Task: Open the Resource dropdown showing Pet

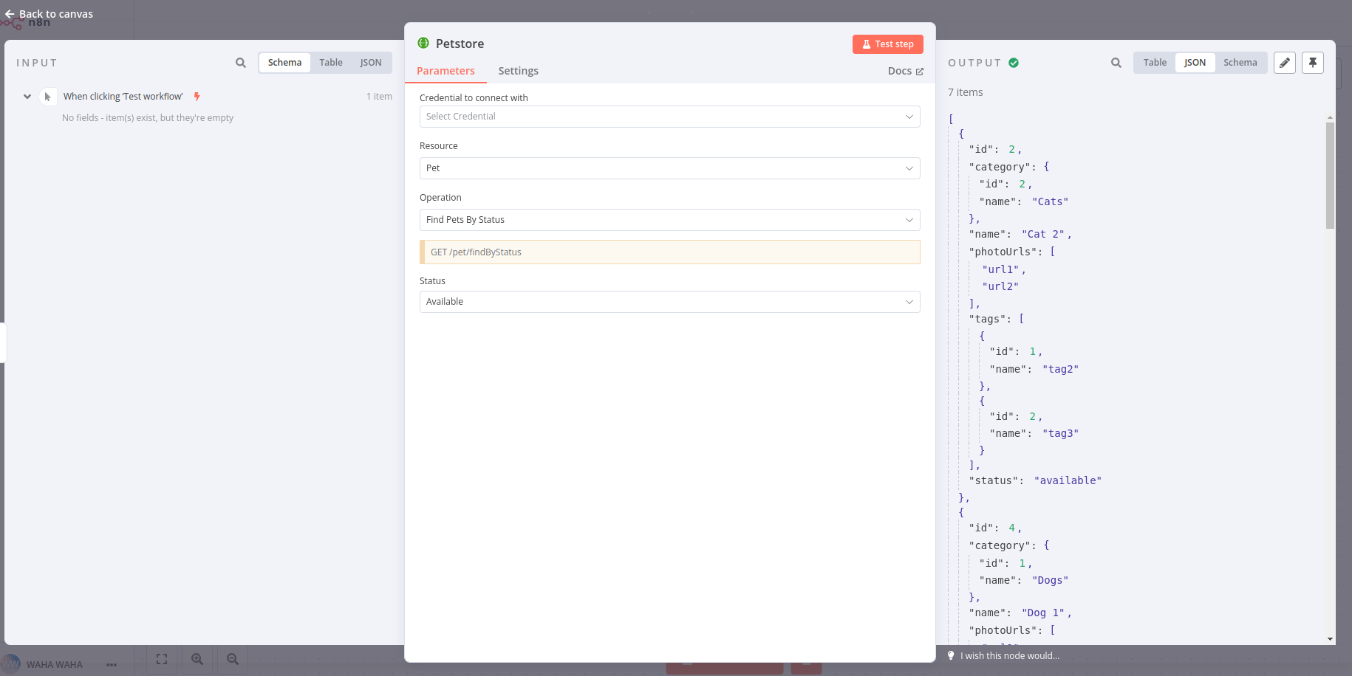Action: [669, 168]
